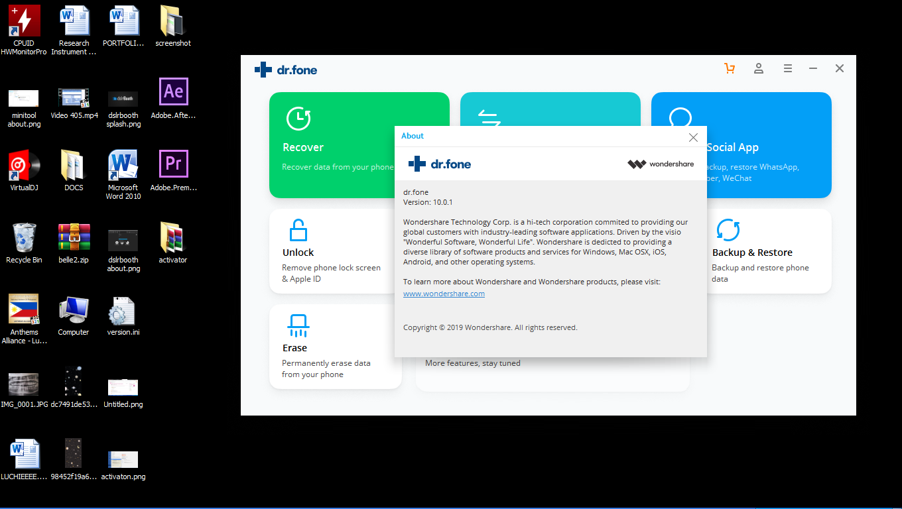Select IMG_0001.JPG image file
Viewport: 902px width, 509px height.
(24, 389)
